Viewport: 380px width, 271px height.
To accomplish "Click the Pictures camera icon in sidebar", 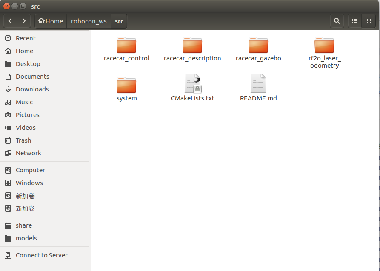I will [8, 115].
